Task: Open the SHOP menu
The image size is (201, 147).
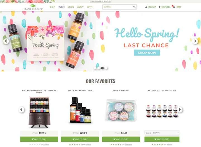Action: [52, 7]
